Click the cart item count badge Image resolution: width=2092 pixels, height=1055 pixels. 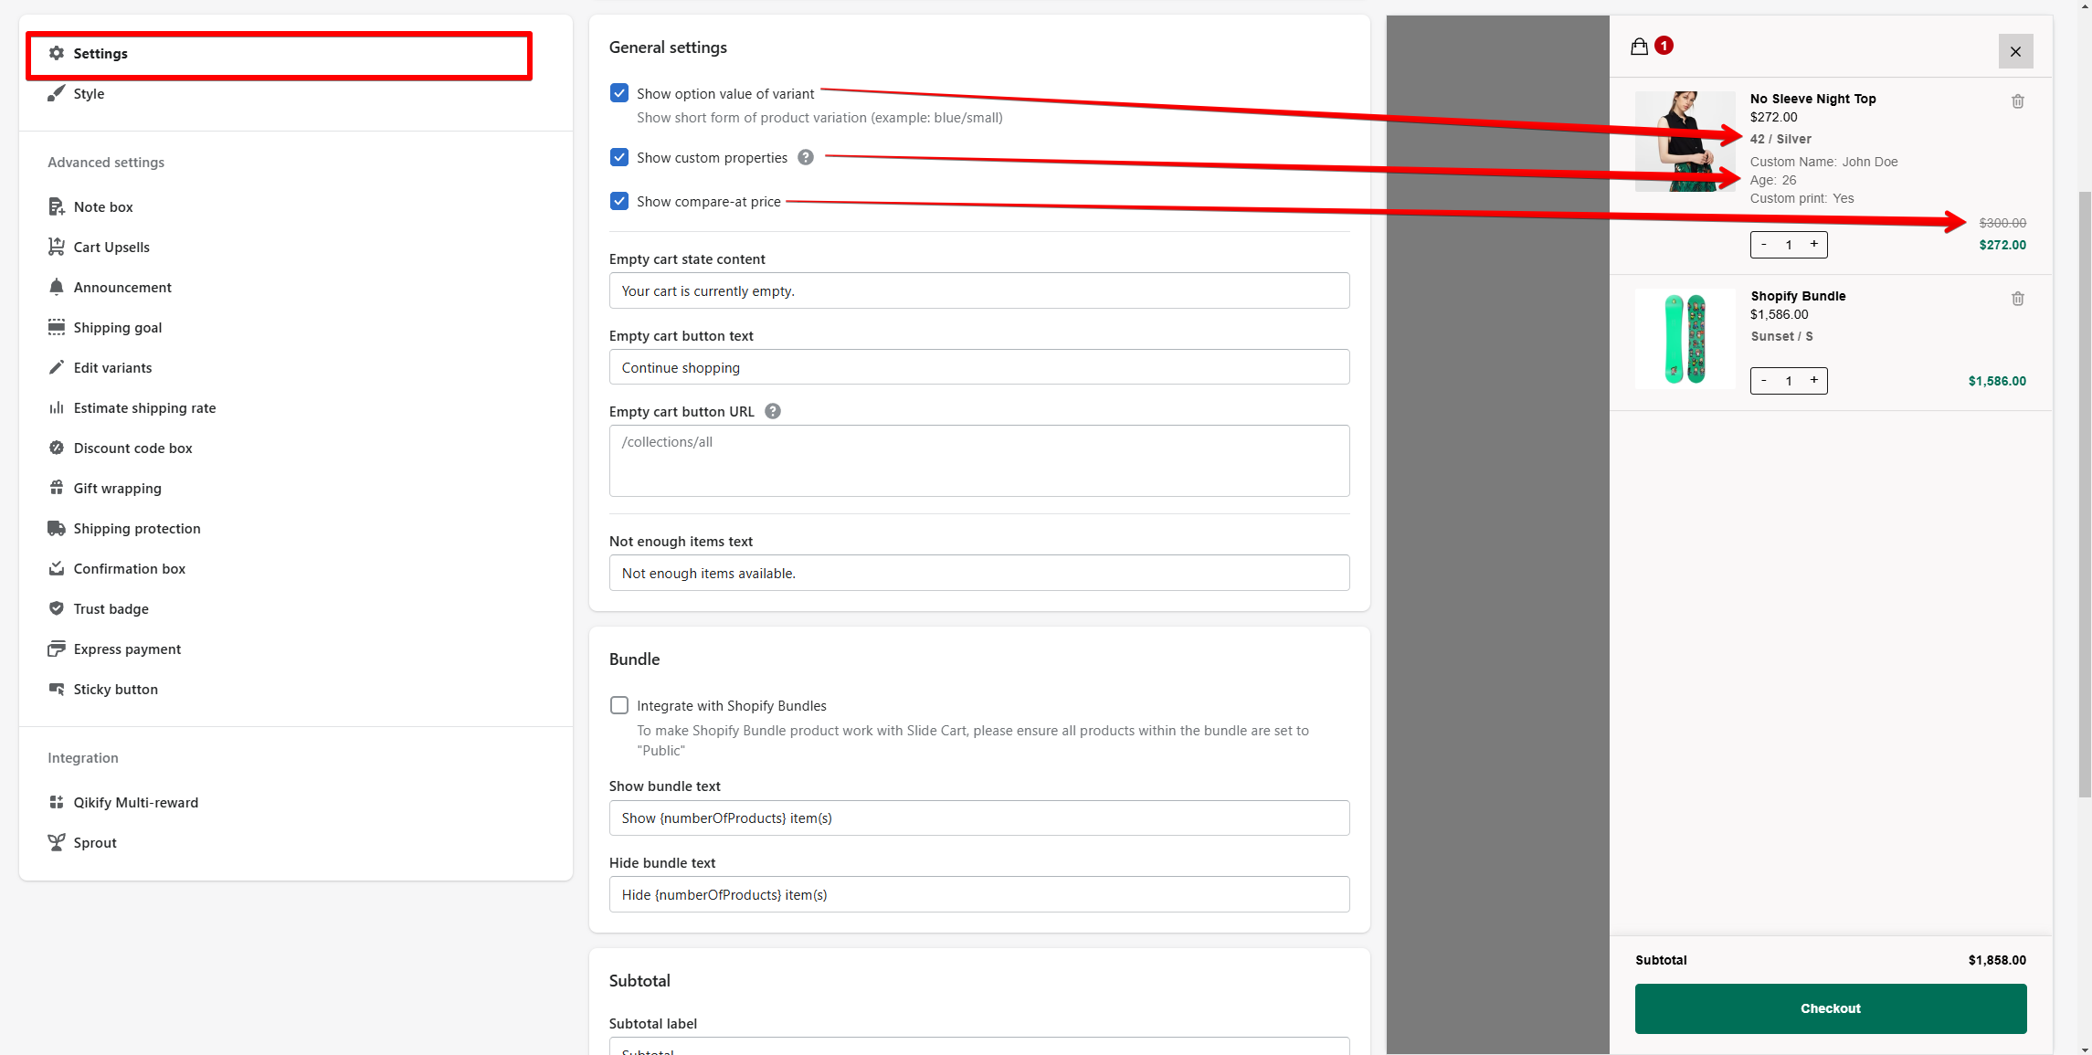point(1664,45)
